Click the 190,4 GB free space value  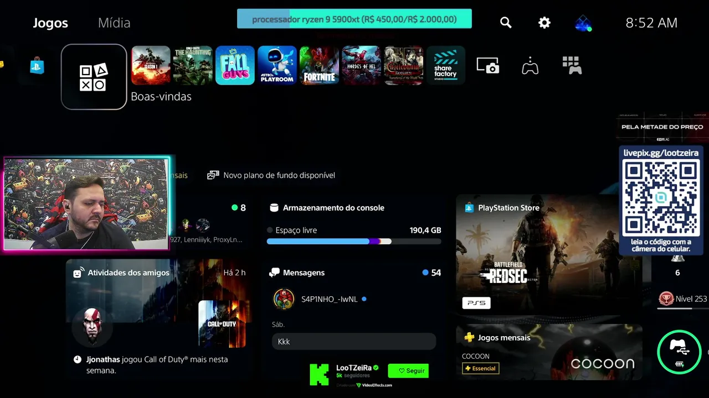point(425,230)
